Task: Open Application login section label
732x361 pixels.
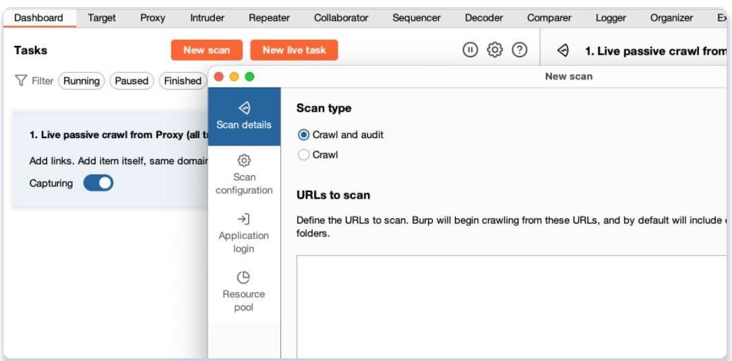Action: point(244,242)
